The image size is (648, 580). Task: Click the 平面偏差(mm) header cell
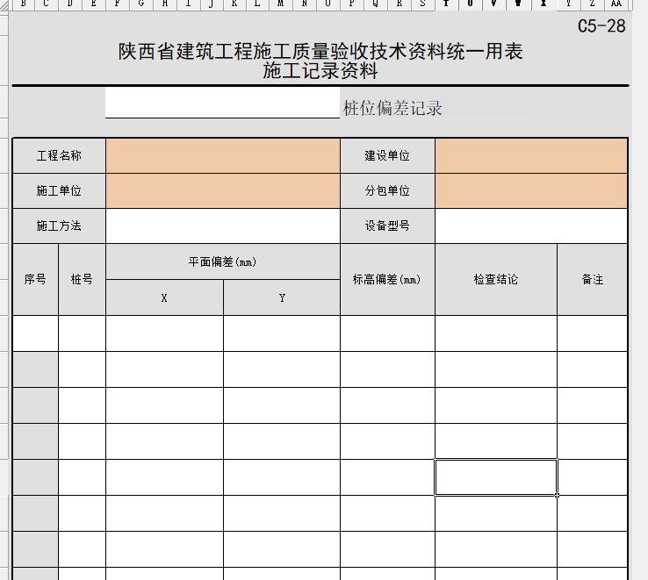(x=222, y=261)
